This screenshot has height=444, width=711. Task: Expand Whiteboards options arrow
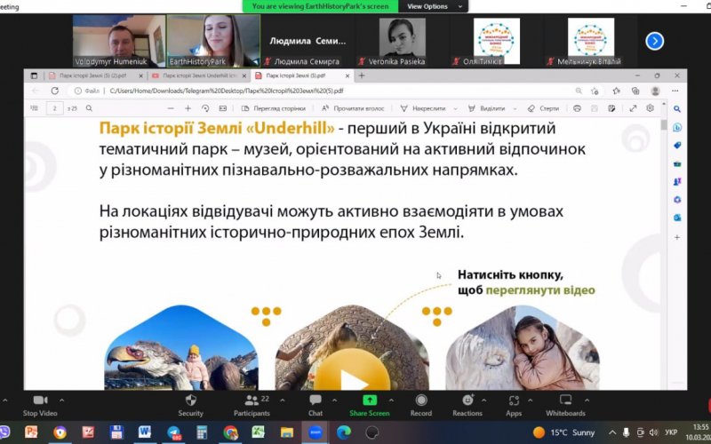(x=587, y=400)
